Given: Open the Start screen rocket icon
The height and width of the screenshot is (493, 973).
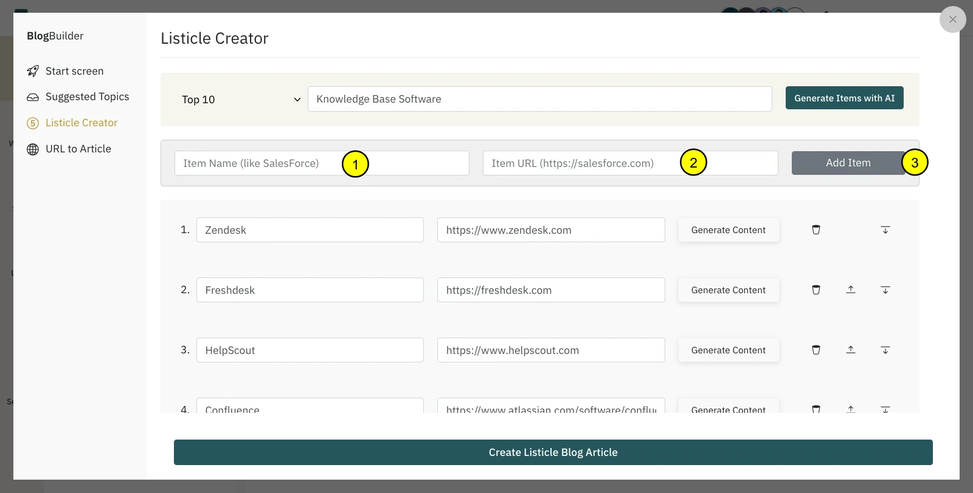Looking at the screenshot, I should tap(33, 71).
